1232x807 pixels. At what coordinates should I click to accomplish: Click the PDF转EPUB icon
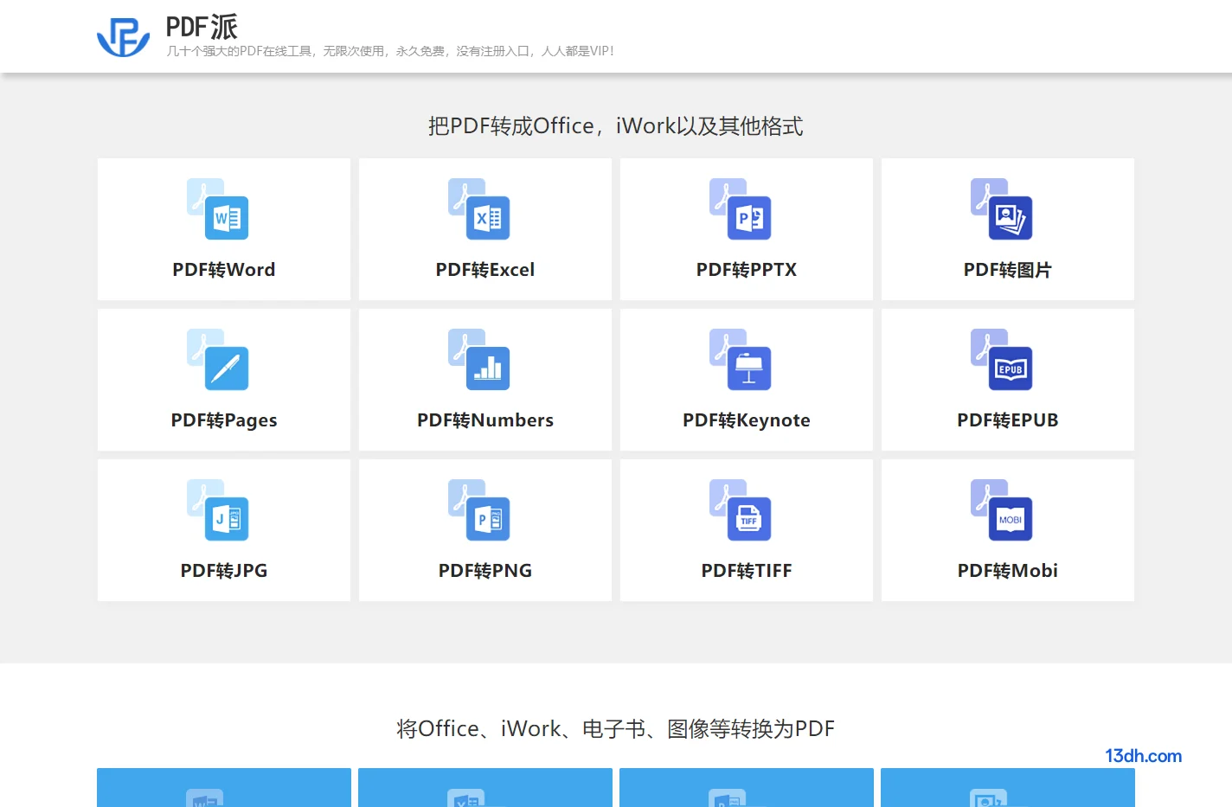click(1002, 360)
